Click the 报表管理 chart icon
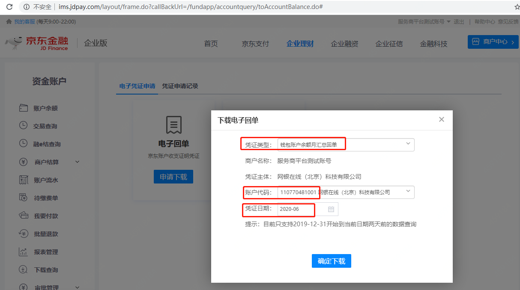Viewport: 520px width, 290px height. tap(24, 252)
